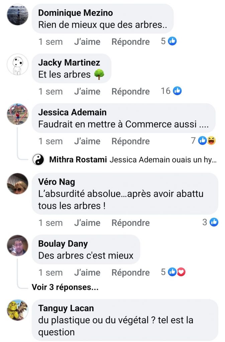Click the thumbs-up reaction icon on Jacky Martinez's comment
Viewport: 225px width, 342px height.
177,91
